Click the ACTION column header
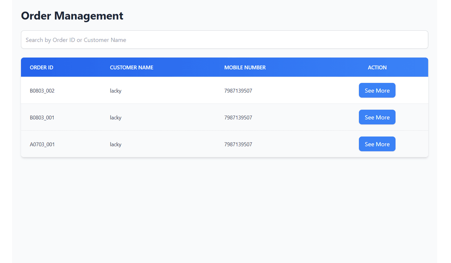 click(377, 67)
